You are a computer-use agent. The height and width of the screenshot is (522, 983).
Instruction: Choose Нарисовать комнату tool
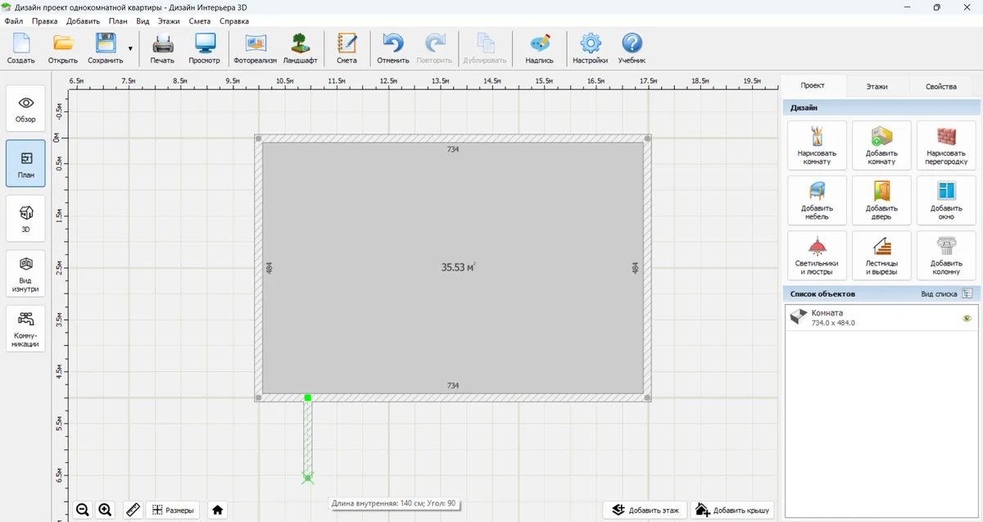click(817, 145)
